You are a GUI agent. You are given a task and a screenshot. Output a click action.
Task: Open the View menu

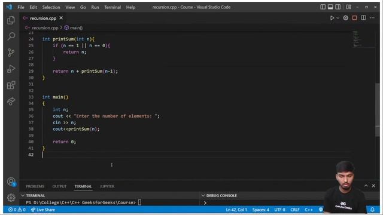pyautogui.click(x=70, y=7)
